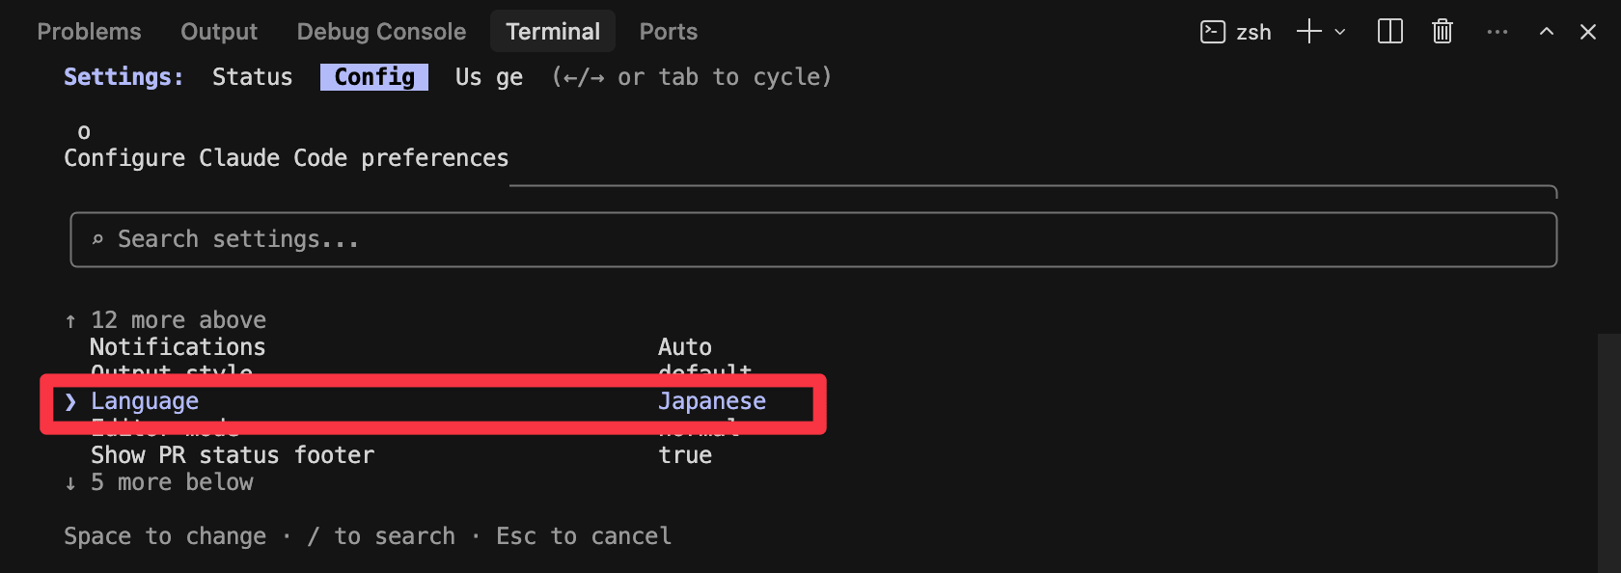
Task: Select the Status settings tab
Action: pyautogui.click(x=252, y=77)
